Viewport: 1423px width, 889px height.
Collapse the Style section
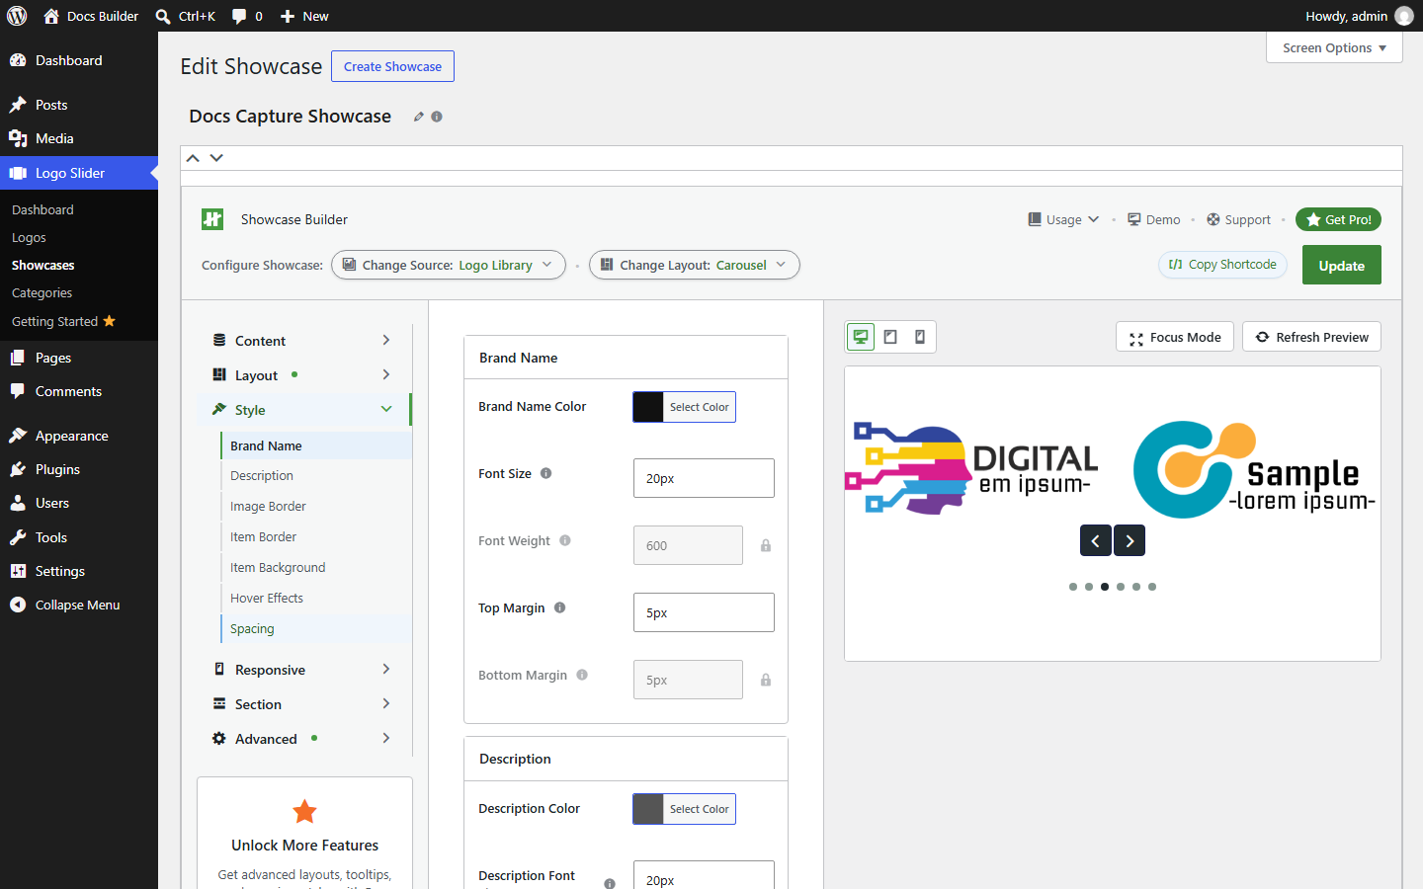point(302,410)
